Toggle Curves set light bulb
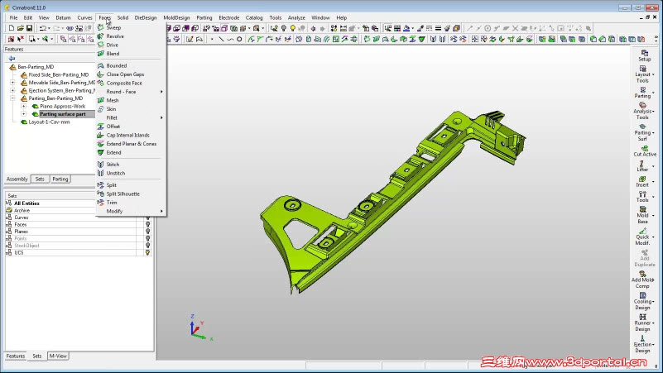Screen dimensions: 663x373 [x=147, y=218]
